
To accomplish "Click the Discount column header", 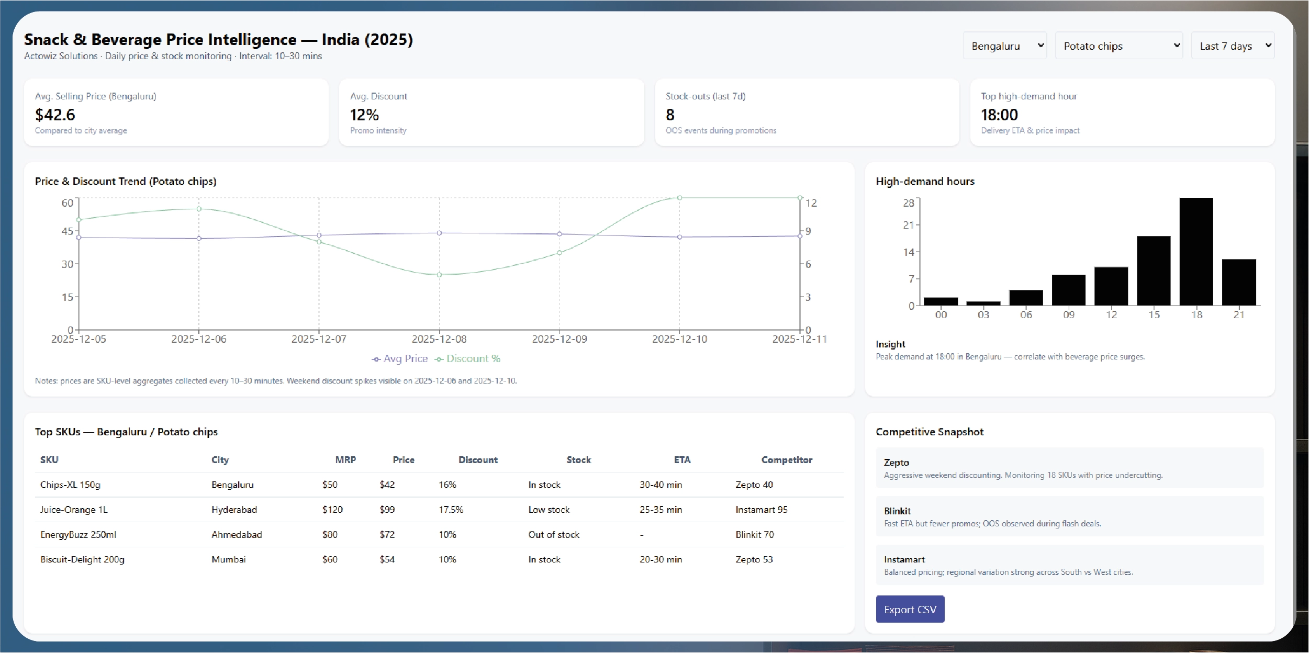I will click(477, 460).
